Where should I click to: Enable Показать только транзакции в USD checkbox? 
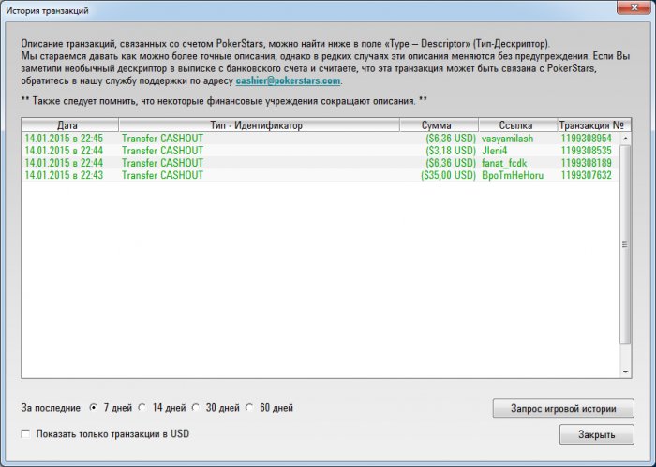point(26,434)
